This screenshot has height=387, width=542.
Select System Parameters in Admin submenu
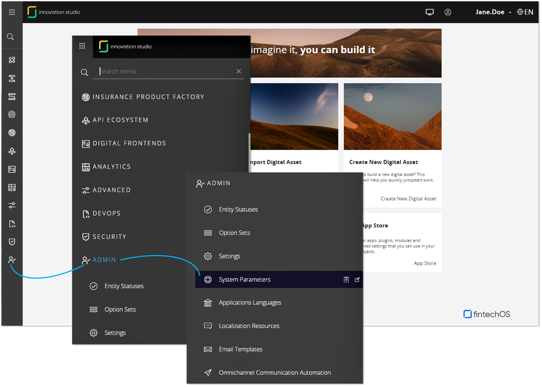point(245,280)
